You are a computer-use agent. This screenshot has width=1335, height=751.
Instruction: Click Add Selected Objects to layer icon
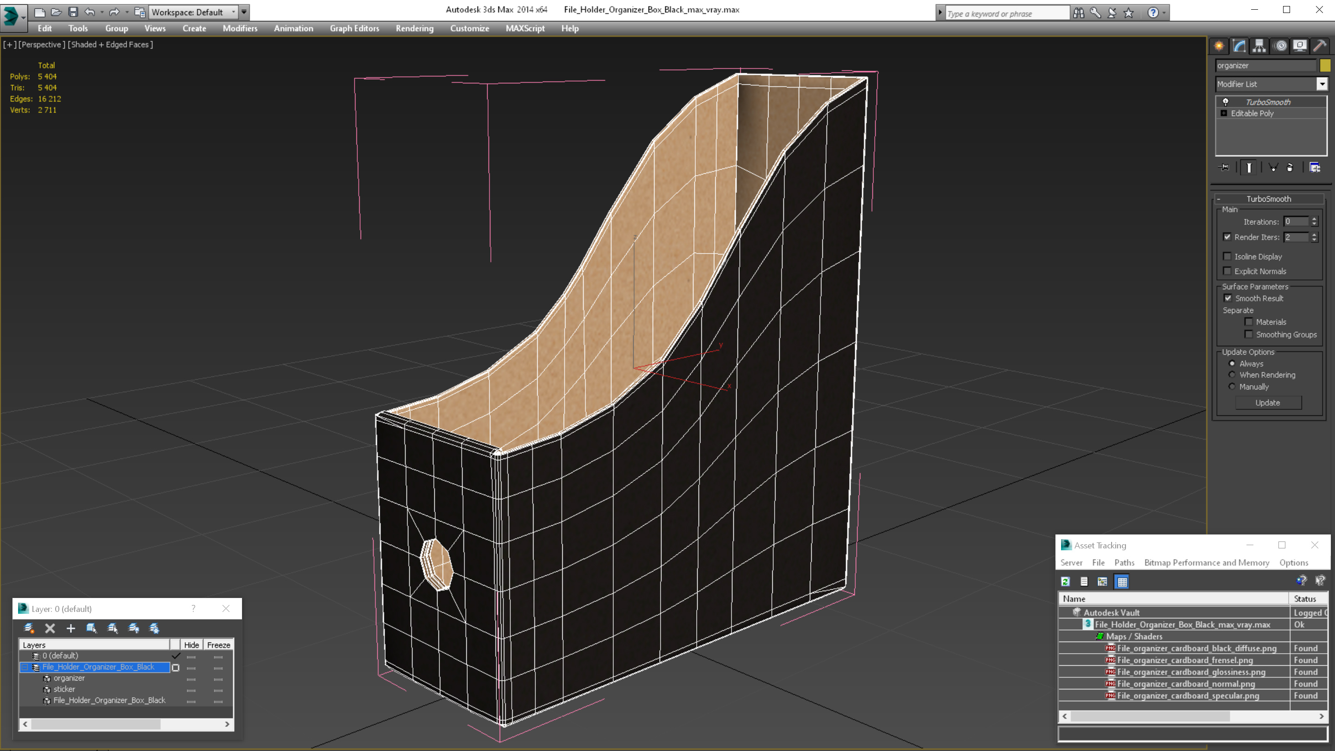(71, 628)
